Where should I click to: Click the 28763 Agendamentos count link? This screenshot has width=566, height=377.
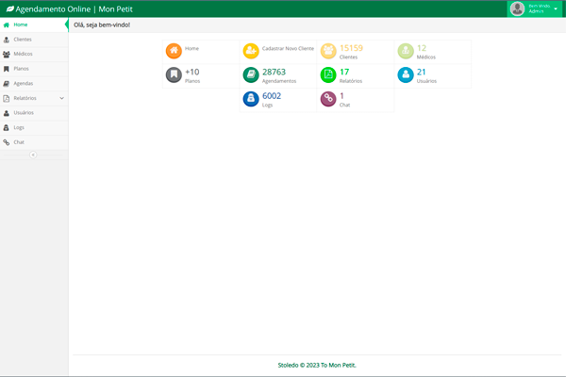(x=274, y=72)
